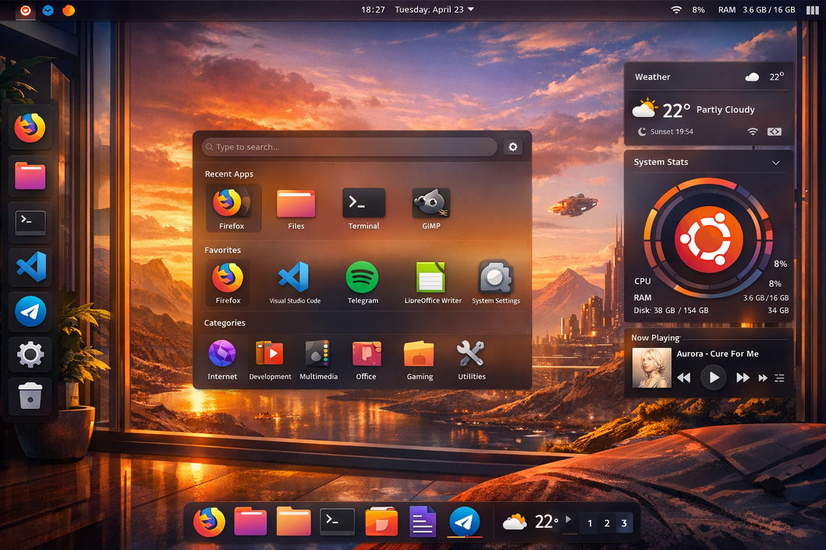Viewport: 826px width, 550px height.
Task: Open the pink Files folder in left dock
Action: (30, 175)
